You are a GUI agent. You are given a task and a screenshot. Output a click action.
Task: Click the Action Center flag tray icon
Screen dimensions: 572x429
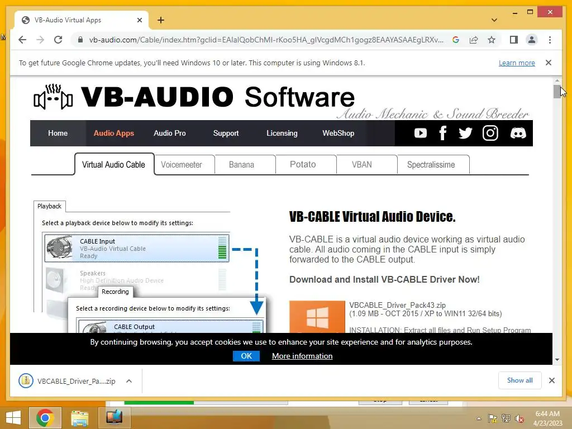pos(492,418)
